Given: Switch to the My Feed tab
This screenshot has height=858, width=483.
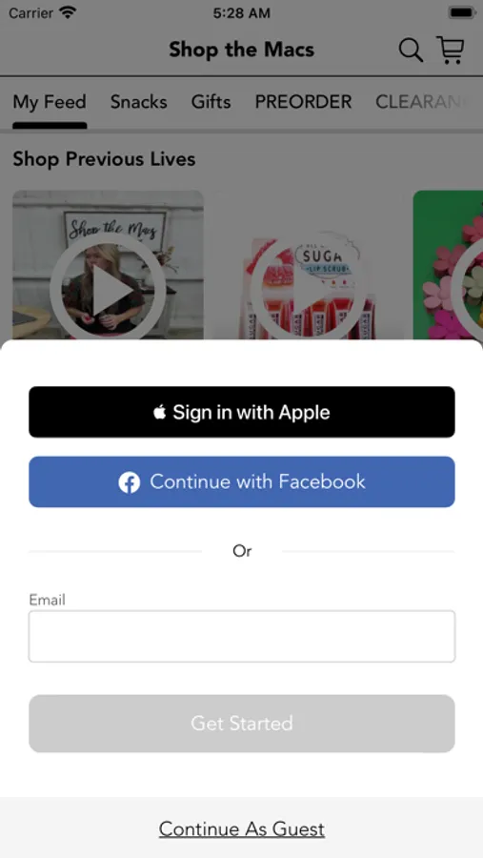Looking at the screenshot, I should coord(50,102).
